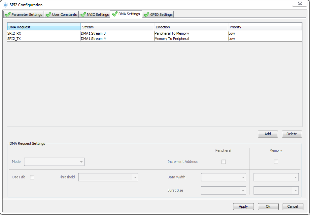Click the DMA1 Stream 3 cell
Screen dimensions: 310x215
117,33
